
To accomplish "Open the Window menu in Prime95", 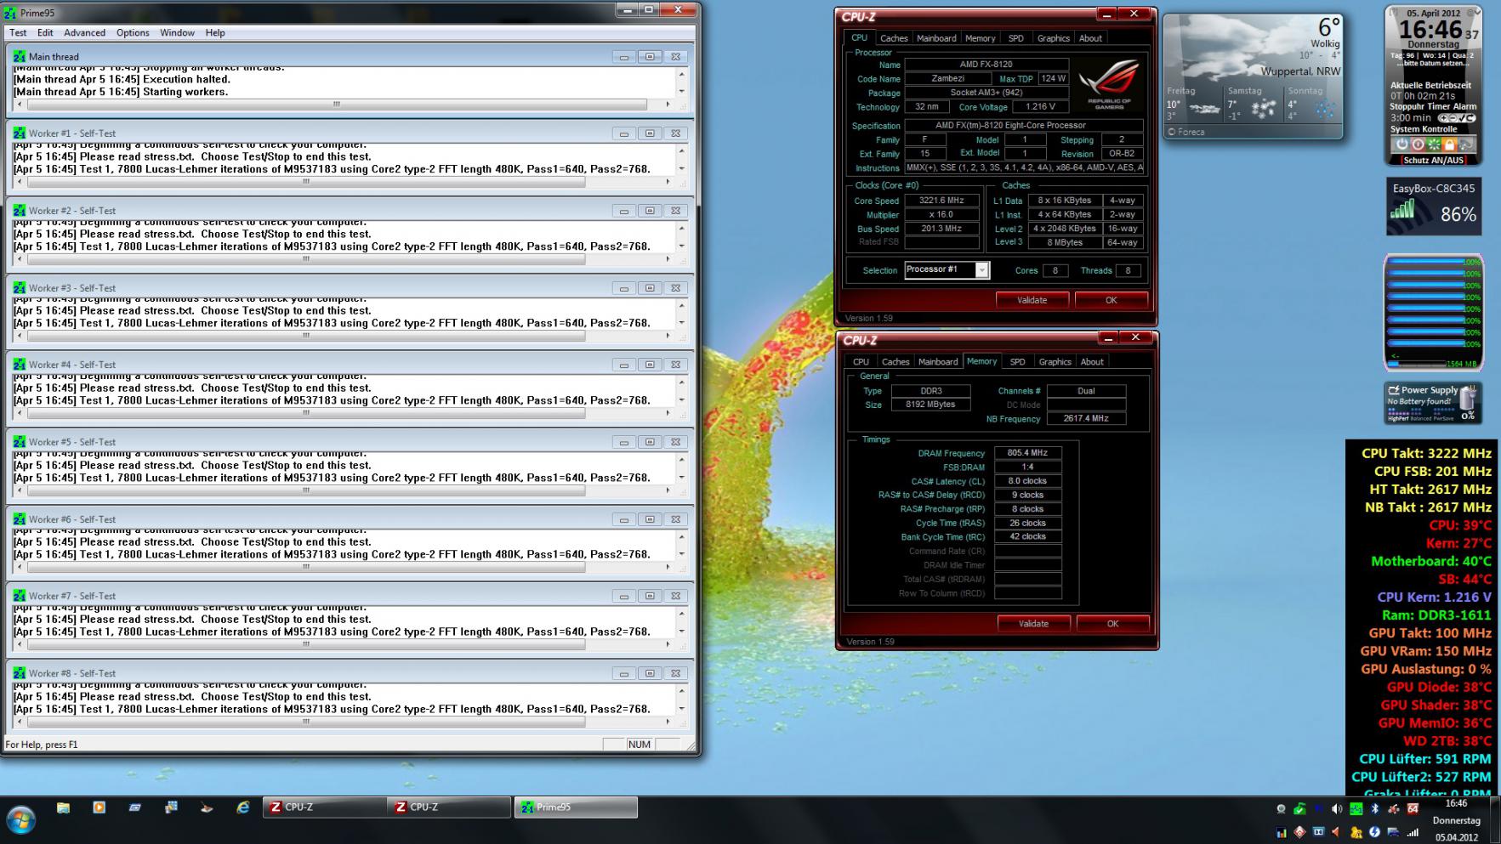I will point(177,32).
